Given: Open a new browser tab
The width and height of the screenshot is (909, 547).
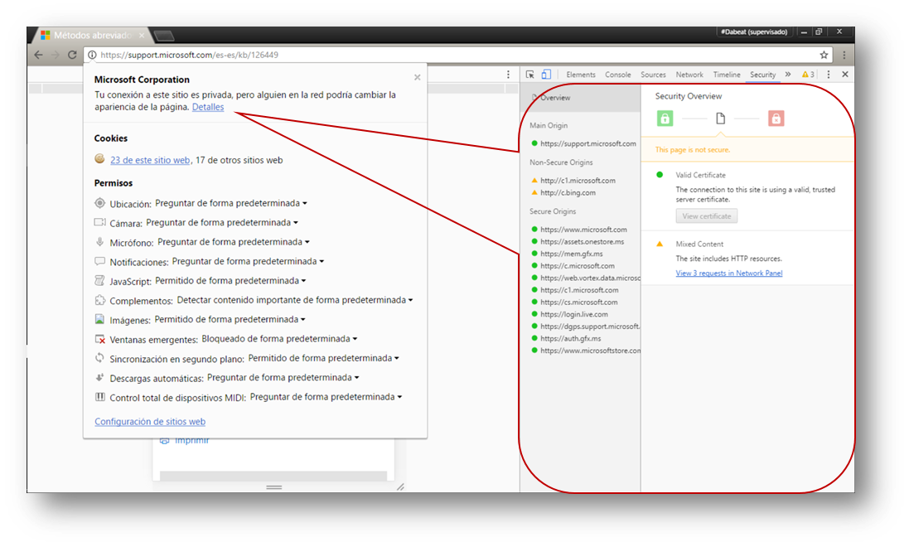Looking at the screenshot, I should click(165, 36).
